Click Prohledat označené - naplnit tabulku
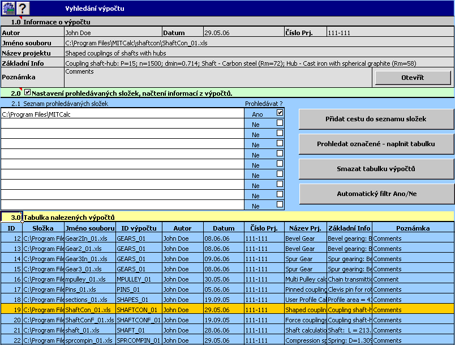This screenshot has height=345, width=455. pyautogui.click(x=376, y=144)
